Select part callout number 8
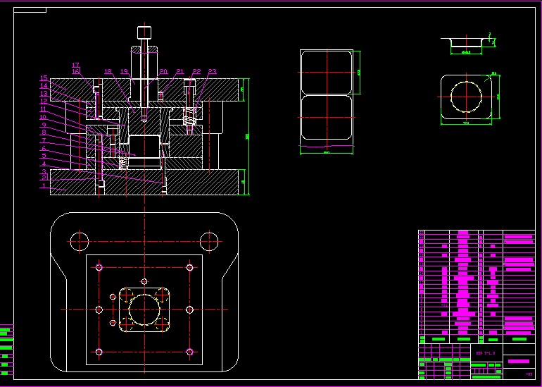The image size is (542, 387). [x=44, y=133]
